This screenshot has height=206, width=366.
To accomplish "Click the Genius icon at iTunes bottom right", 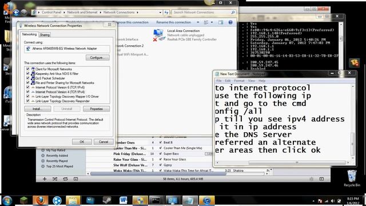I will (x=311, y=179).
